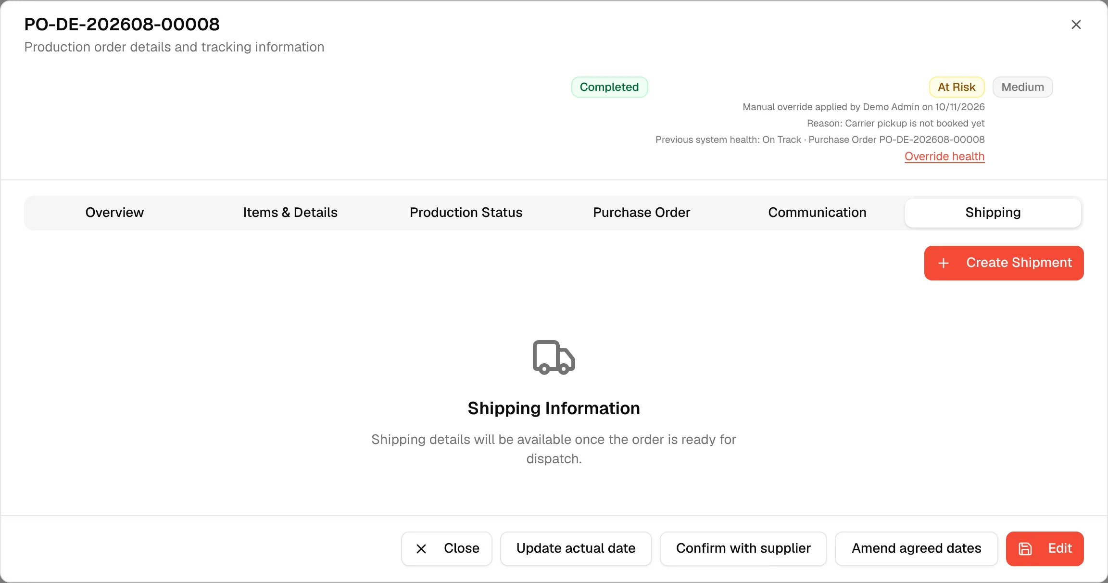Click Confirm with supplier button

click(x=743, y=548)
